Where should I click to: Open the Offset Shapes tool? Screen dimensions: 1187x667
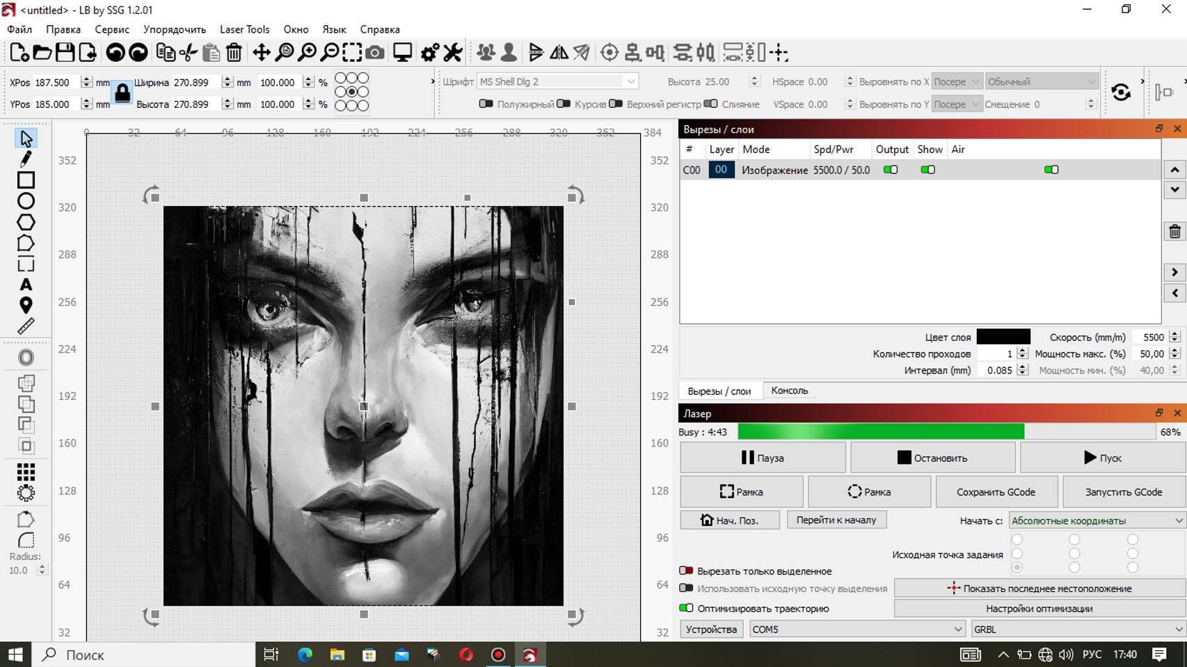point(26,357)
